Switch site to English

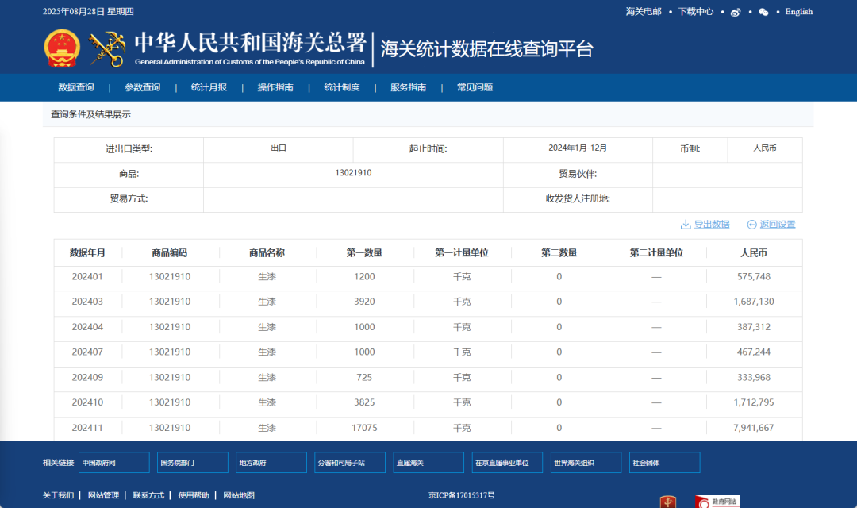tap(799, 11)
